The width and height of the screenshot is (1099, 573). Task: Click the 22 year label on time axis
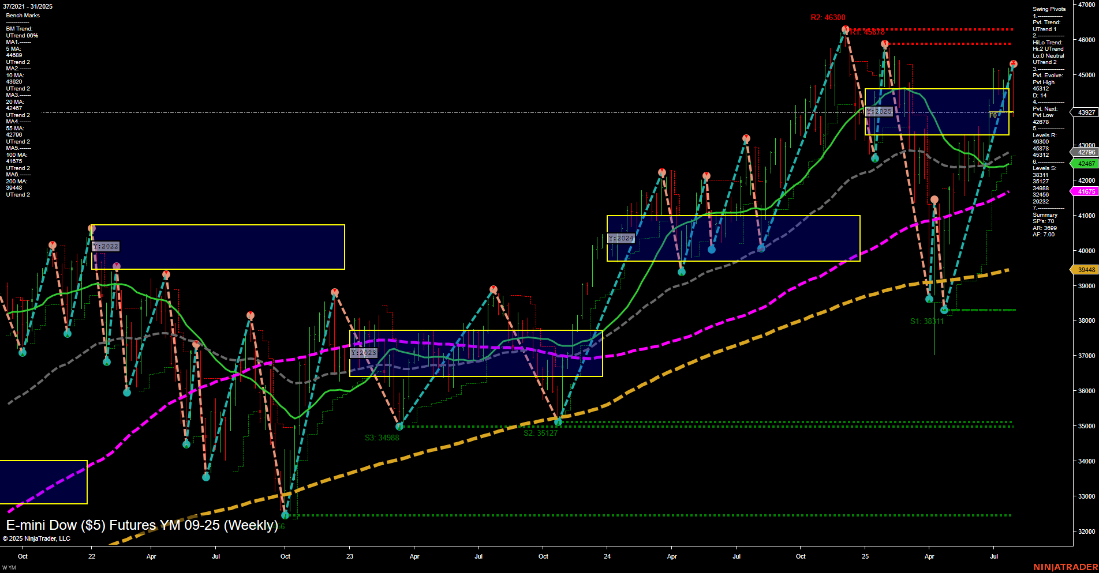(92, 556)
